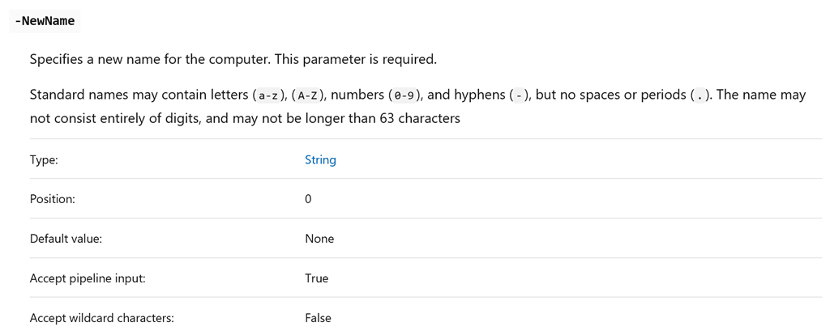
Task: Click the Position value 0
Action: coord(308,199)
